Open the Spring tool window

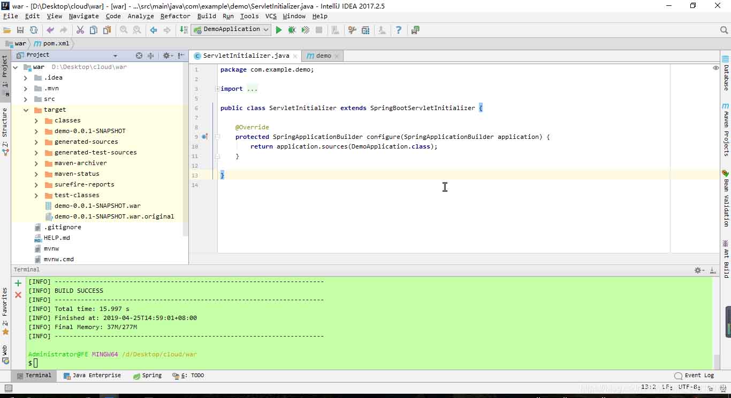point(147,376)
